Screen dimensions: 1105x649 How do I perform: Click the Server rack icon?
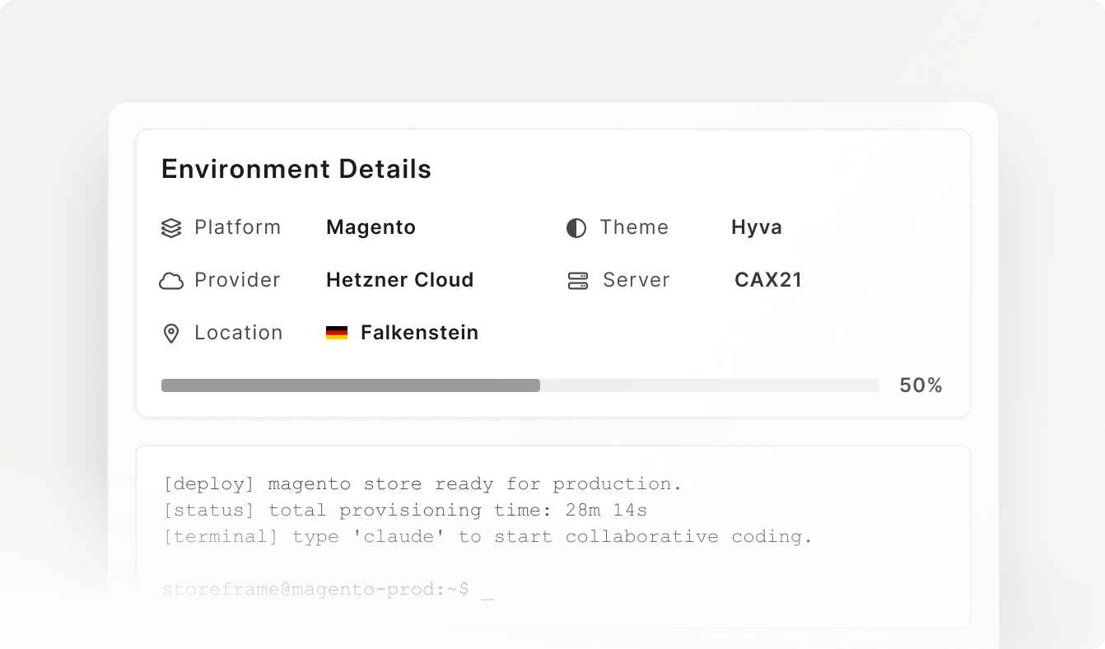coord(578,281)
